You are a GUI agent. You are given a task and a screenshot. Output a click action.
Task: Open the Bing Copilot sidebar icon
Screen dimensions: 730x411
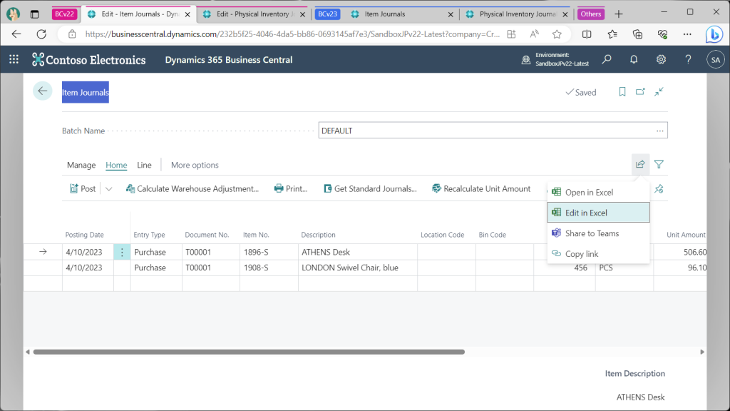click(714, 34)
